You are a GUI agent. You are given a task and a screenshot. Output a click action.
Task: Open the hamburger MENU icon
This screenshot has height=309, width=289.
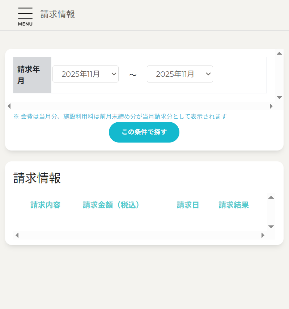[x=25, y=16]
